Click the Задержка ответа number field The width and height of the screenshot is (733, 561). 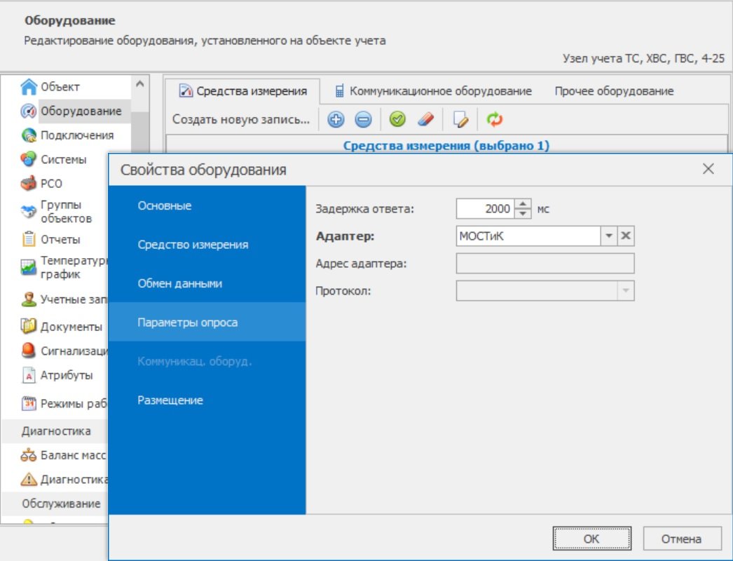(x=485, y=209)
